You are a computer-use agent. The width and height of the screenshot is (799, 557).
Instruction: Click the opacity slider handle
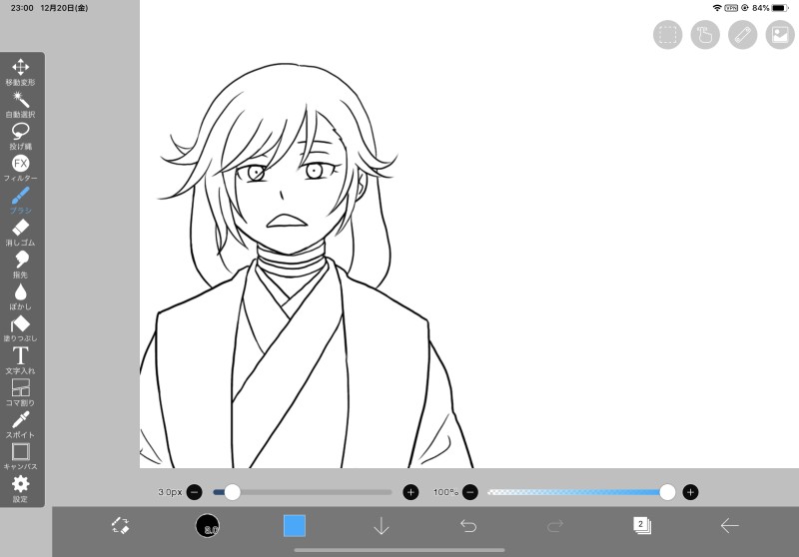pyautogui.click(x=667, y=492)
